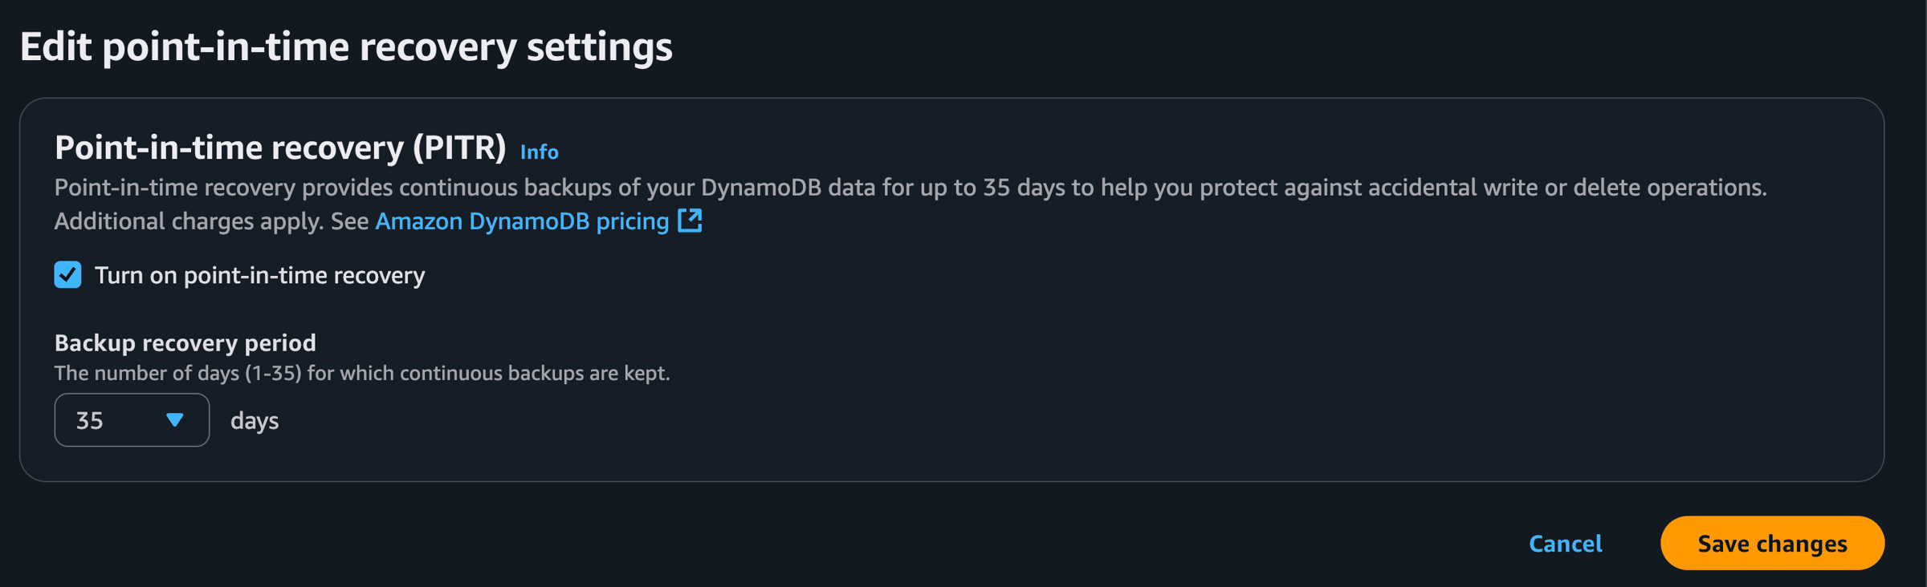Click the "Point-in-time recovery (PITR)" section heading
Image resolution: width=1927 pixels, height=587 pixels.
[280, 148]
